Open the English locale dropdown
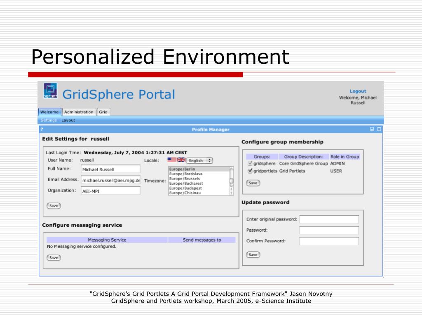Screen dimensions: 422x316 click(199, 160)
